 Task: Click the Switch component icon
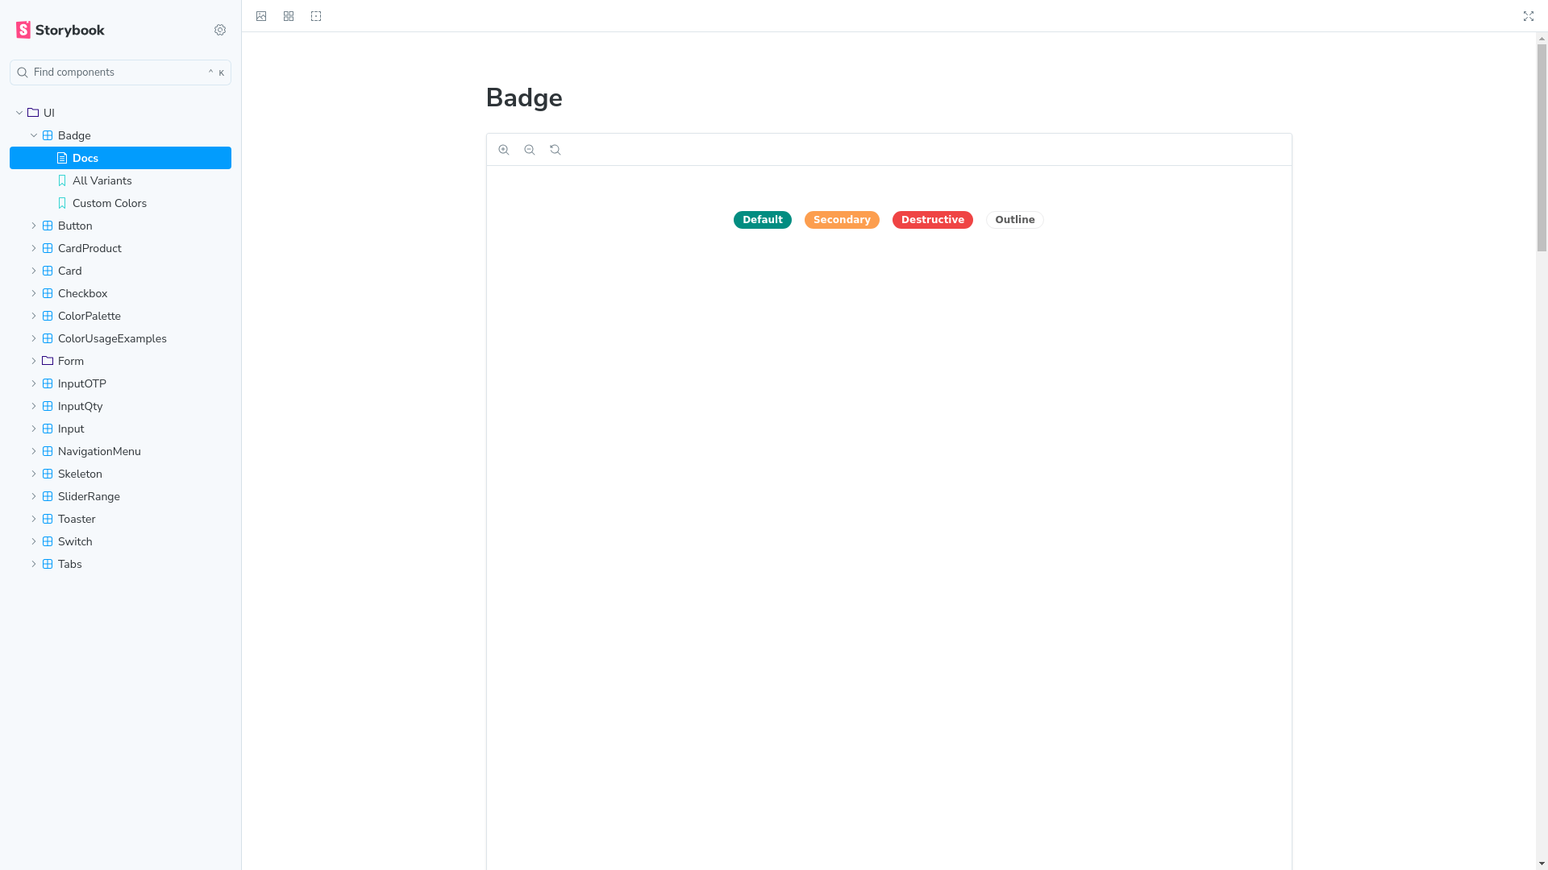pos(48,541)
